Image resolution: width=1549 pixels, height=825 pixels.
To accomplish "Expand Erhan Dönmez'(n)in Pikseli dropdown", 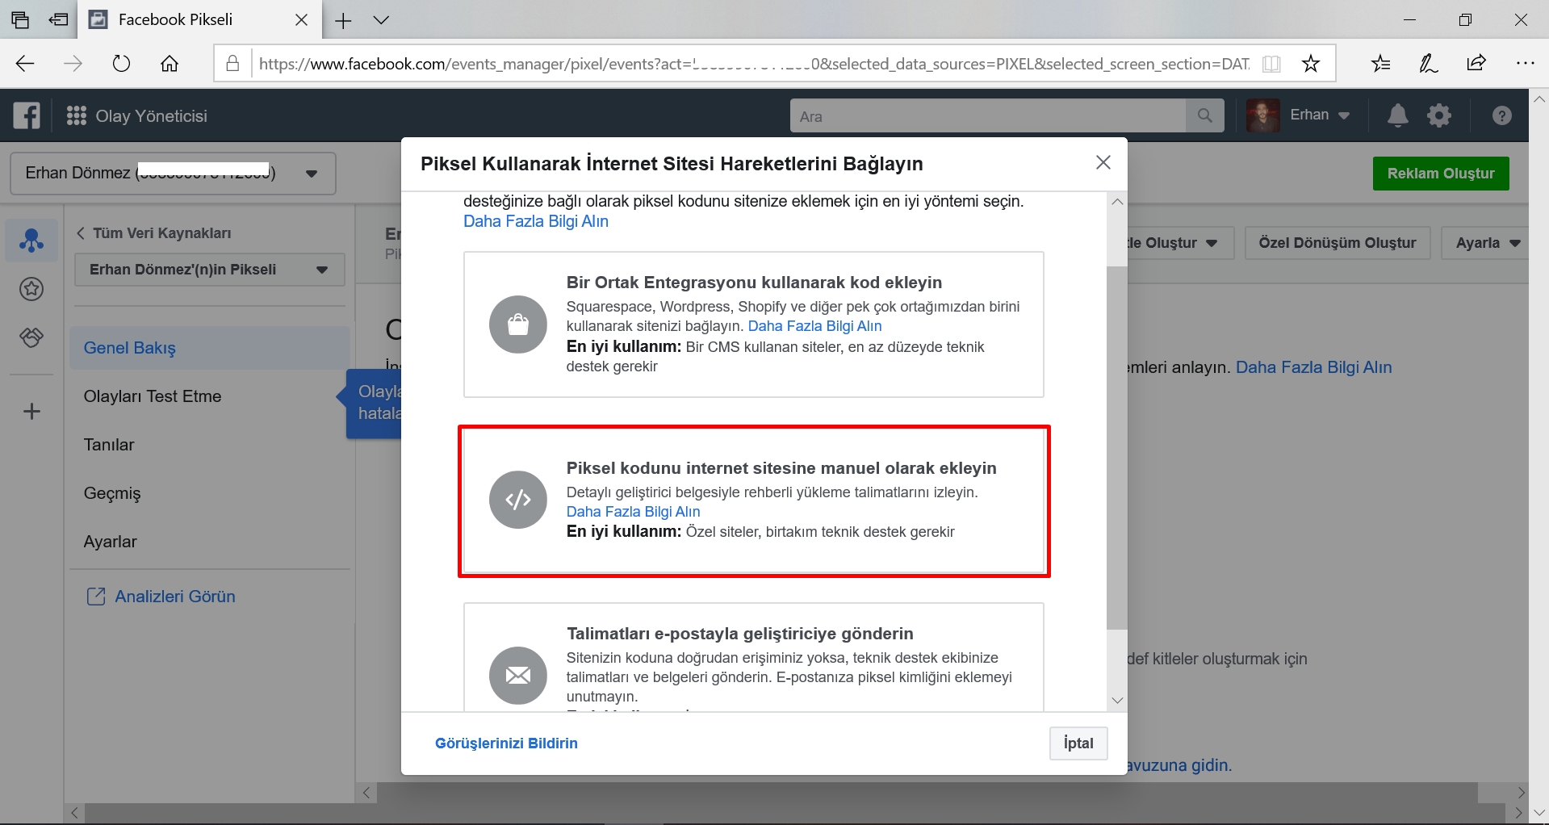I will [x=209, y=270].
